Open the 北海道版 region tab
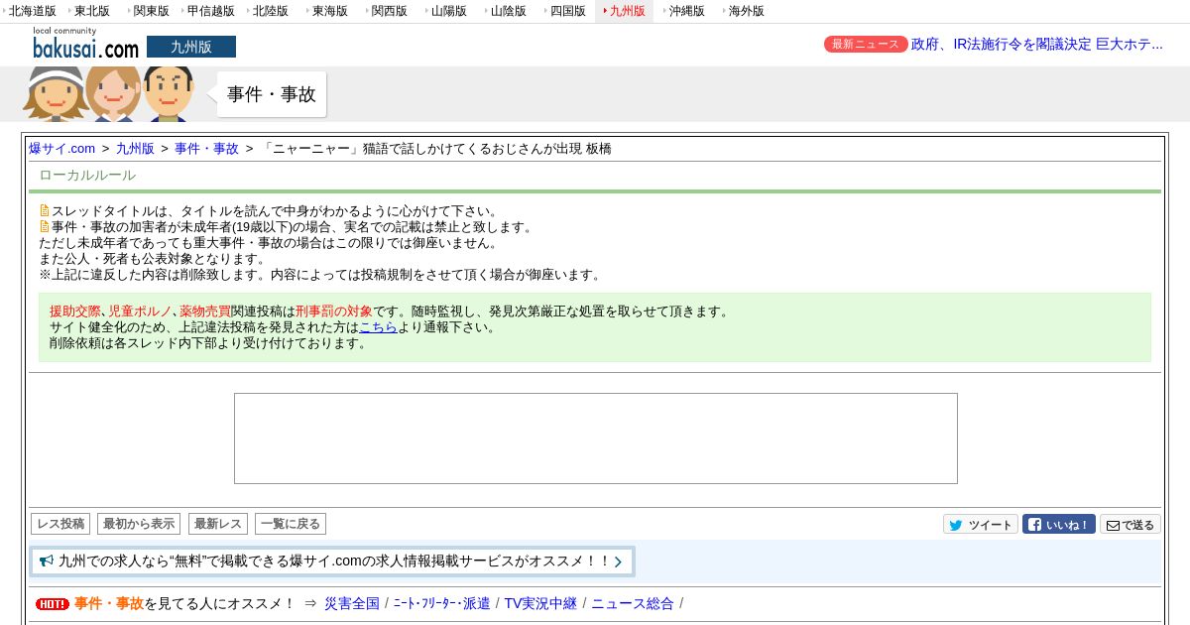 tap(32, 11)
